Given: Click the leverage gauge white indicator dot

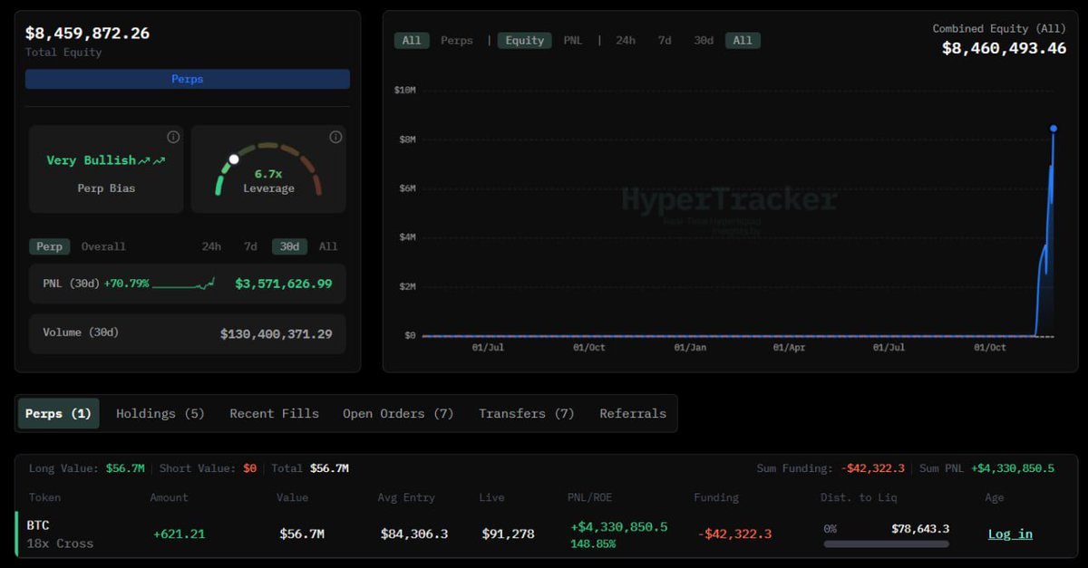Looking at the screenshot, I should (x=234, y=159).
